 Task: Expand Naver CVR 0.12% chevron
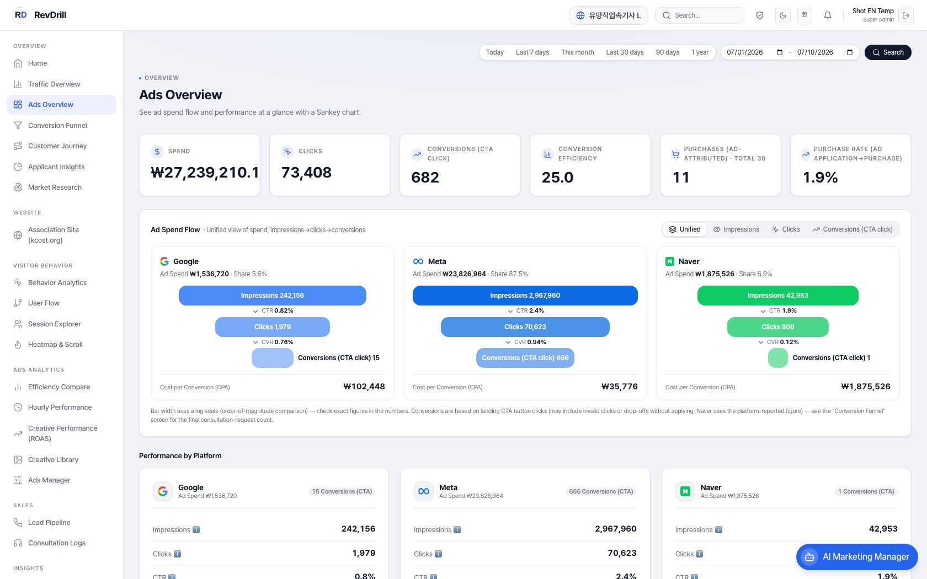coord(761,342)
